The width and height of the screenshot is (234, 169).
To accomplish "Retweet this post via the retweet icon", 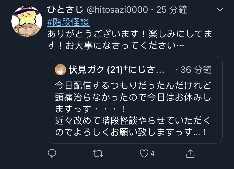I will [x=98, y=153].
